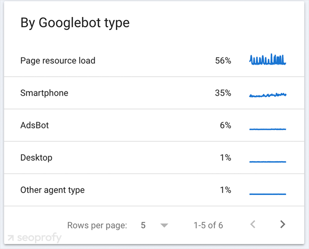The height and width of the screenshot is (249, 309).
Task: Select the AdsBot sparkline
Action: [268, 128]
